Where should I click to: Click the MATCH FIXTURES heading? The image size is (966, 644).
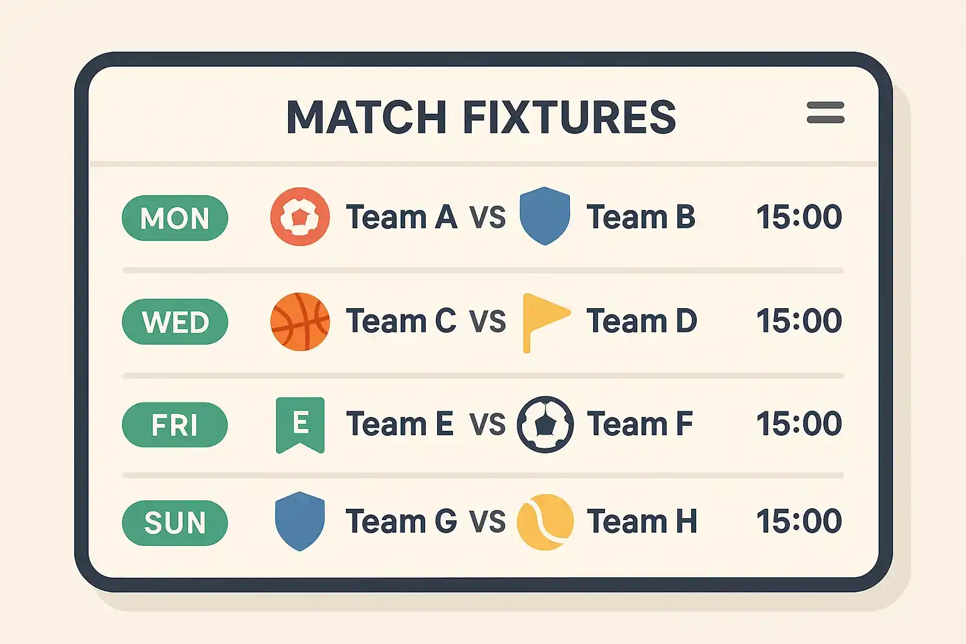481,118
